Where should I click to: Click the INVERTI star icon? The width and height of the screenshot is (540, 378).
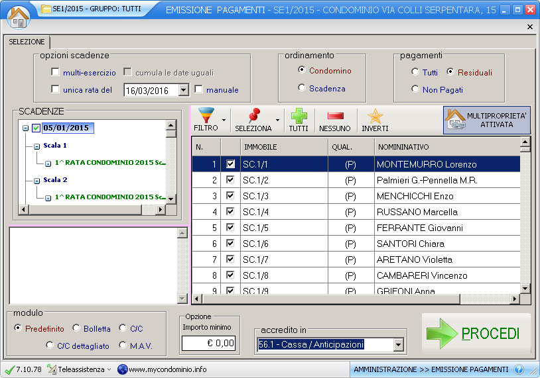(x=375, y=116)
